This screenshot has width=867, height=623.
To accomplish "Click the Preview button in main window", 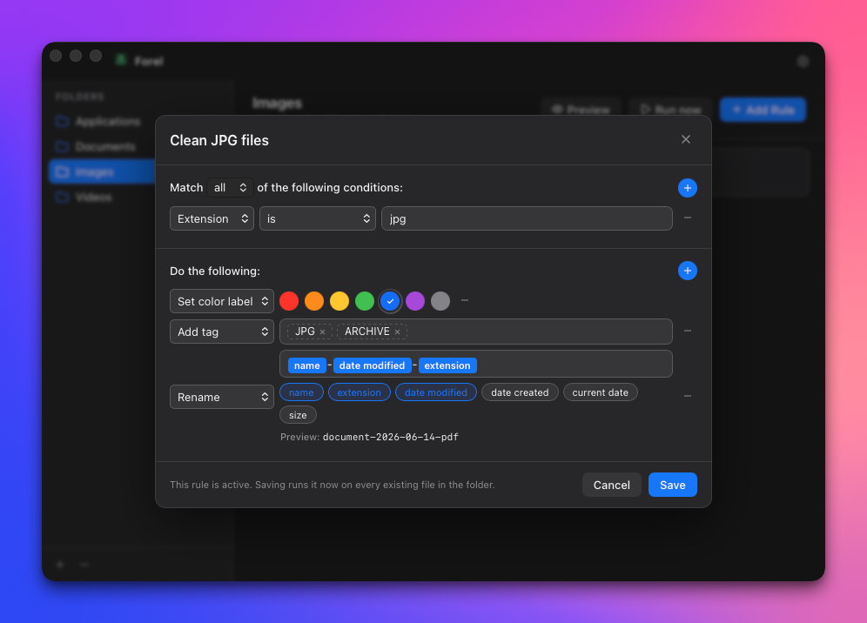I will (x=581, y=110).
